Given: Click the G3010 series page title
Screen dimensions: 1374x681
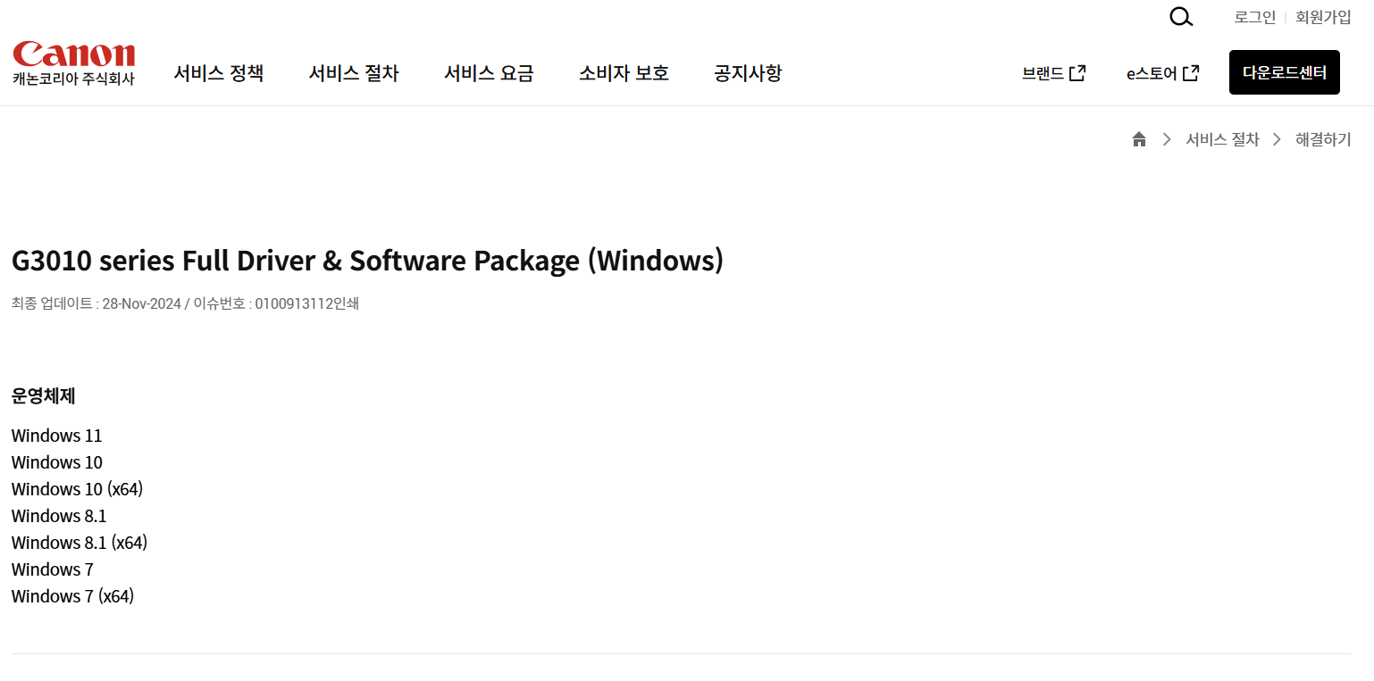Looking at the screenshot, I should [x=367, y=261].
